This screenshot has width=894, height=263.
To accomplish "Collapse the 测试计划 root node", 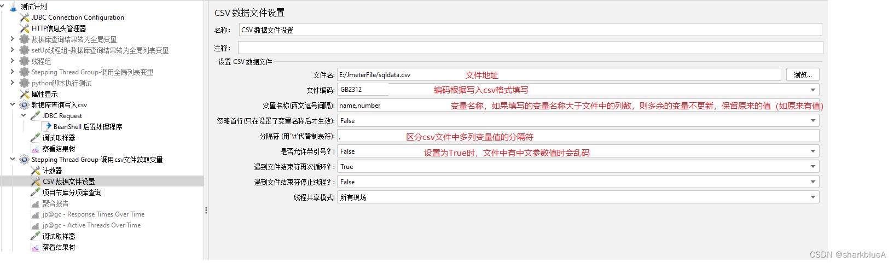I will pos(3,7).
